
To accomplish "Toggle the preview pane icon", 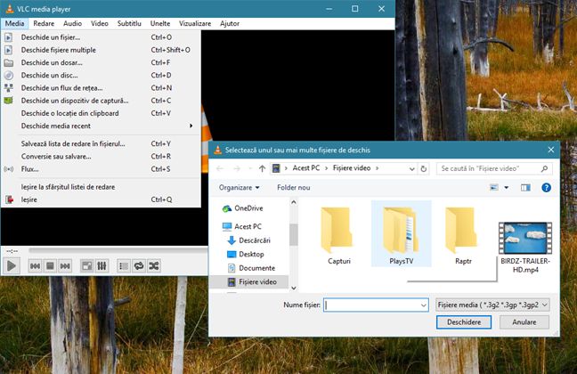I will (525, 188).
